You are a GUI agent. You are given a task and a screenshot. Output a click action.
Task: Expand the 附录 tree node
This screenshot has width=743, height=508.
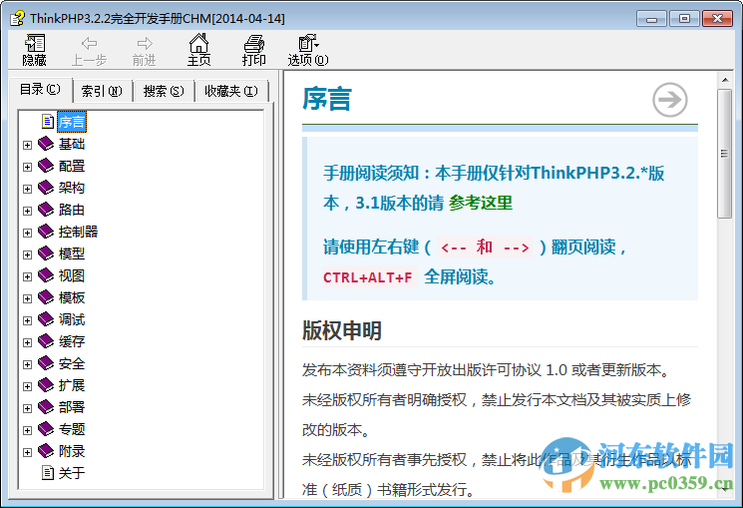(28, 452)
